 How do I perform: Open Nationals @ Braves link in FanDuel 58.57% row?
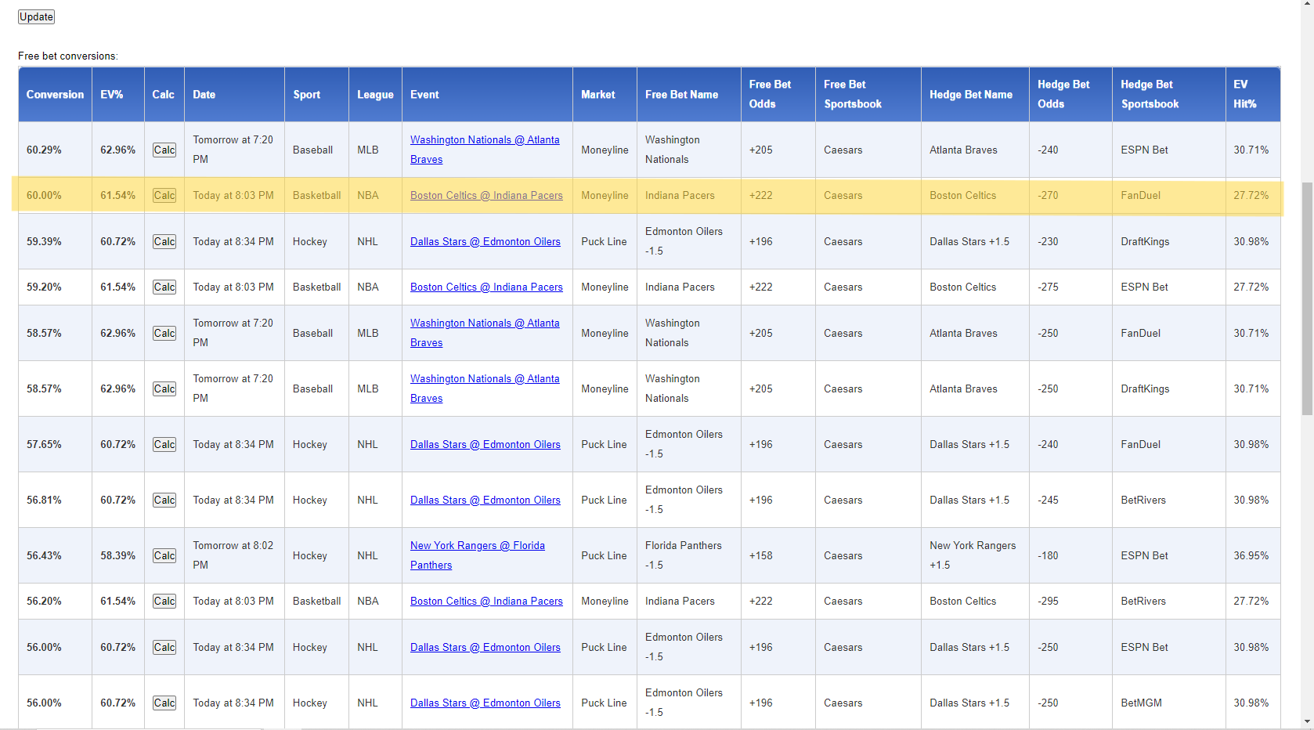485,333
